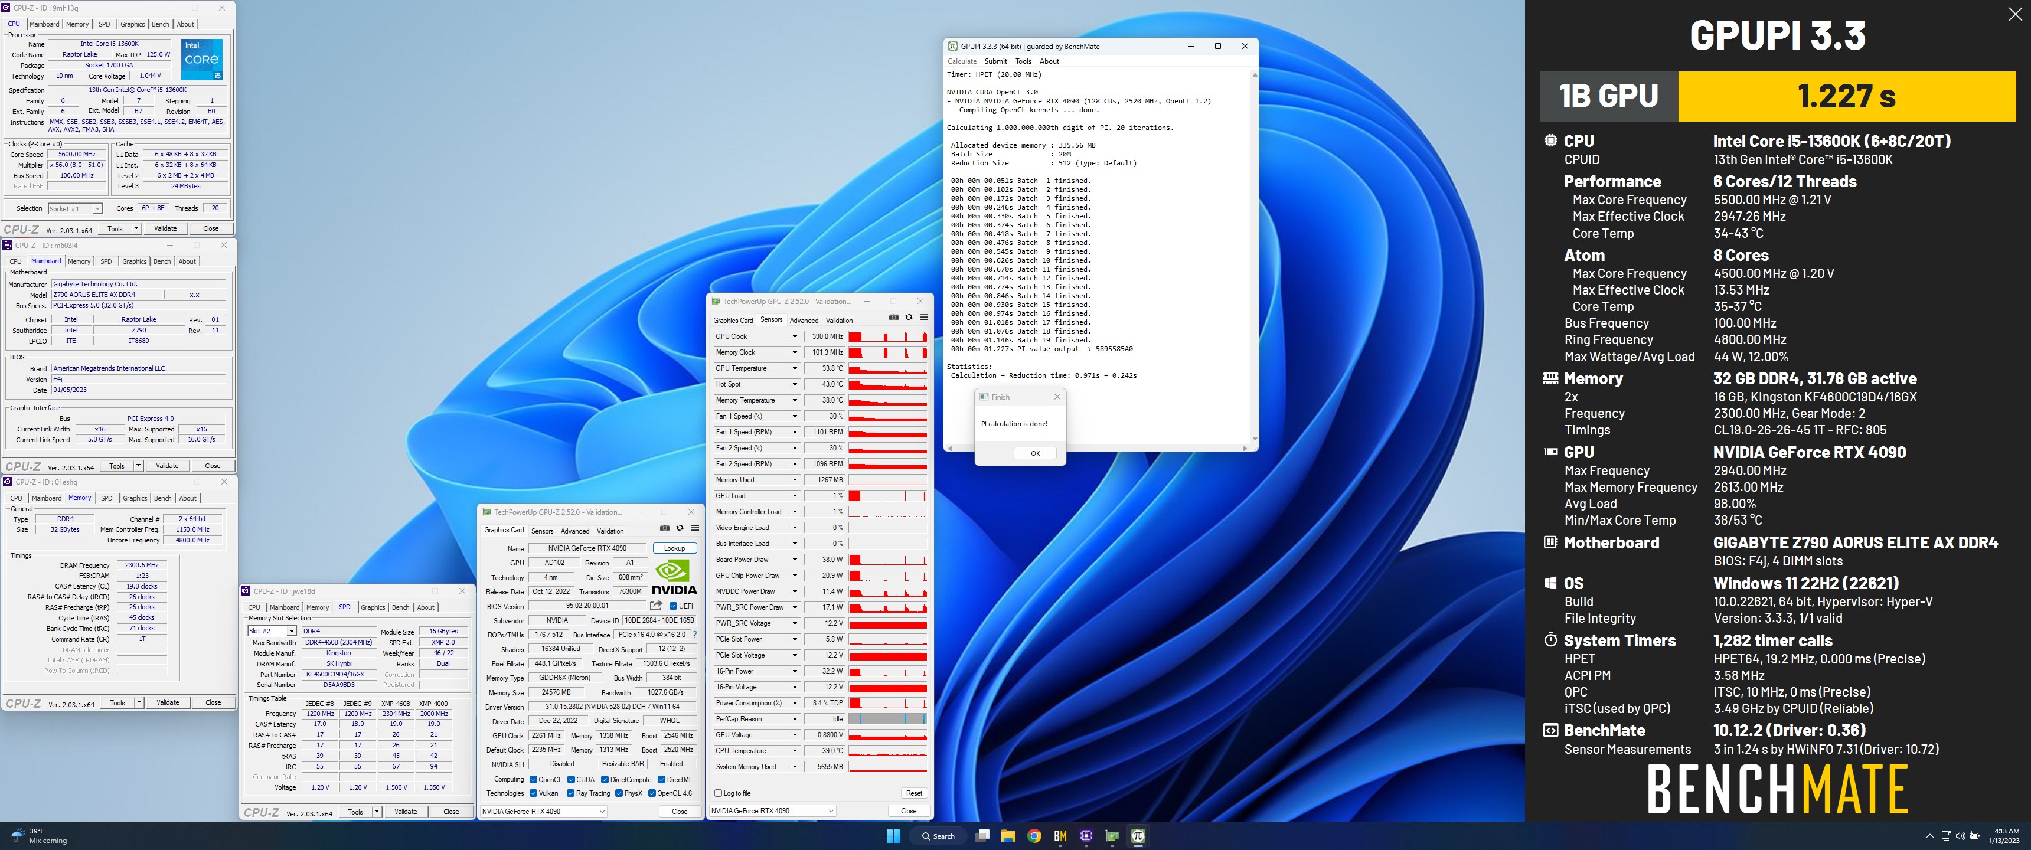Viewport: 2031px width, 850px height.
Task: Open the PerfCap Reason sensor dropdown
Action: point(795,718)
